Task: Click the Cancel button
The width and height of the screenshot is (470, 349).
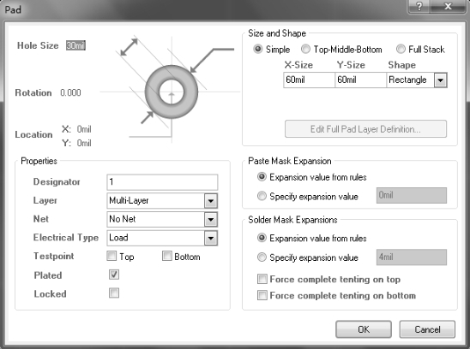Action: [427, 329]
